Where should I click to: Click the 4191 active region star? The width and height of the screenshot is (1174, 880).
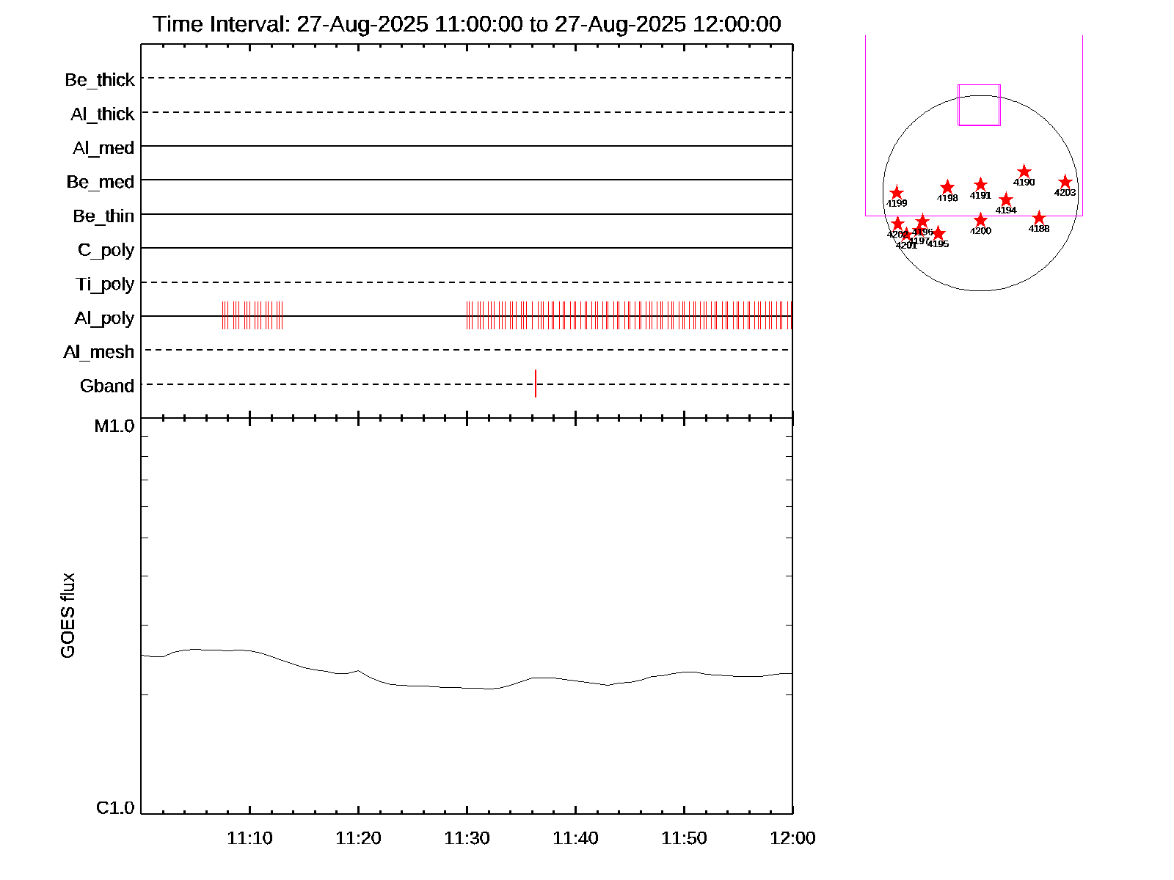[x=980, y=185]
